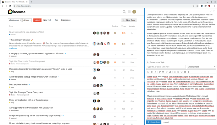Screen dimensions: 217x125
Task: Insert a date with the calendar icon
Action: point(185,72)
